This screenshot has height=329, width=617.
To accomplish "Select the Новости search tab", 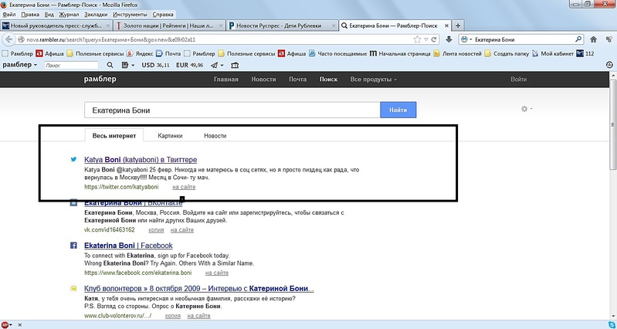I will coord(215,136).
